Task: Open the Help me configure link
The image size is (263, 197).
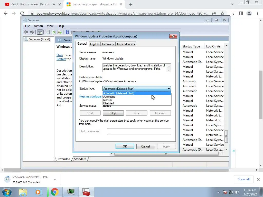Action: click(x=91, y=96)
